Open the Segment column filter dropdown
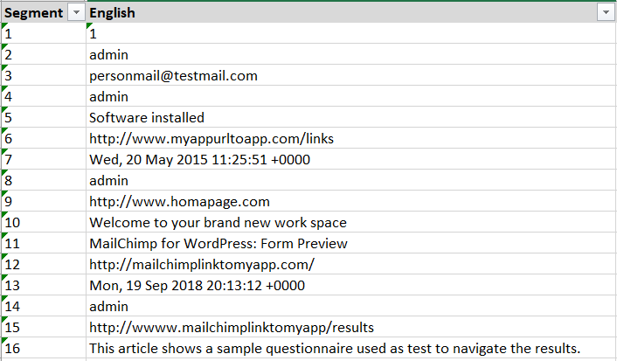 point(75,13)
